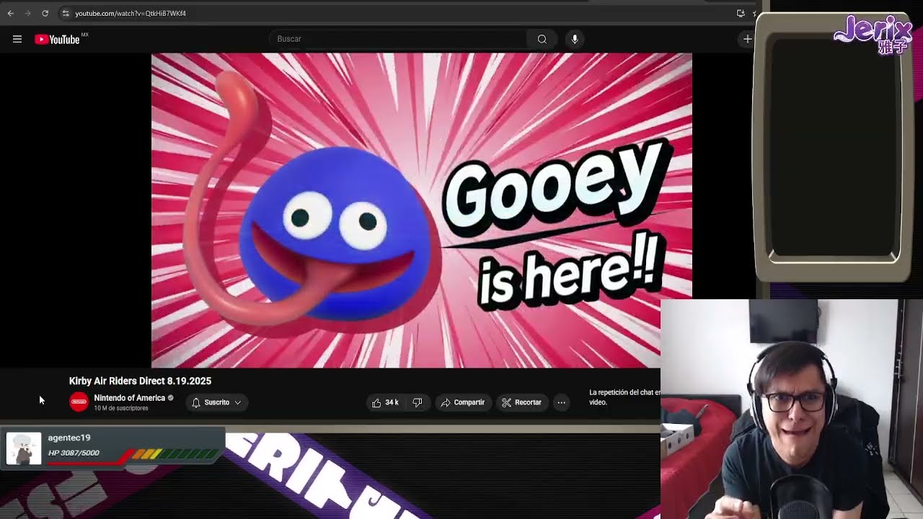Click the notification bell on Suscrito button
The width and height of the screenshot is (923, 519).
click(196, 402)
